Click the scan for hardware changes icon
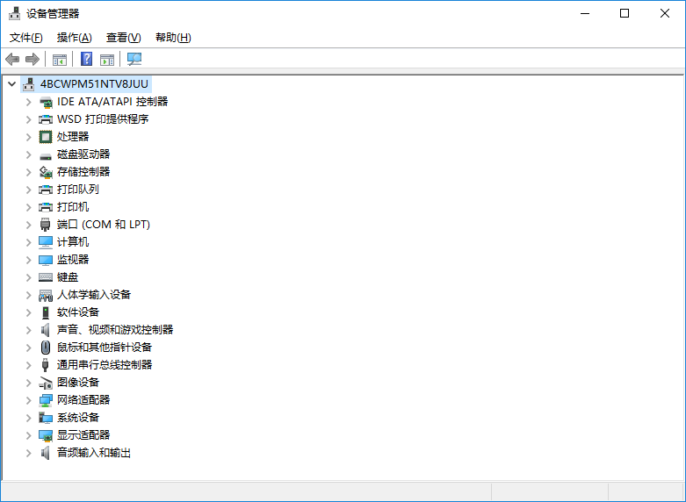This screenshot has height=502, width=686. click(134, 59)
